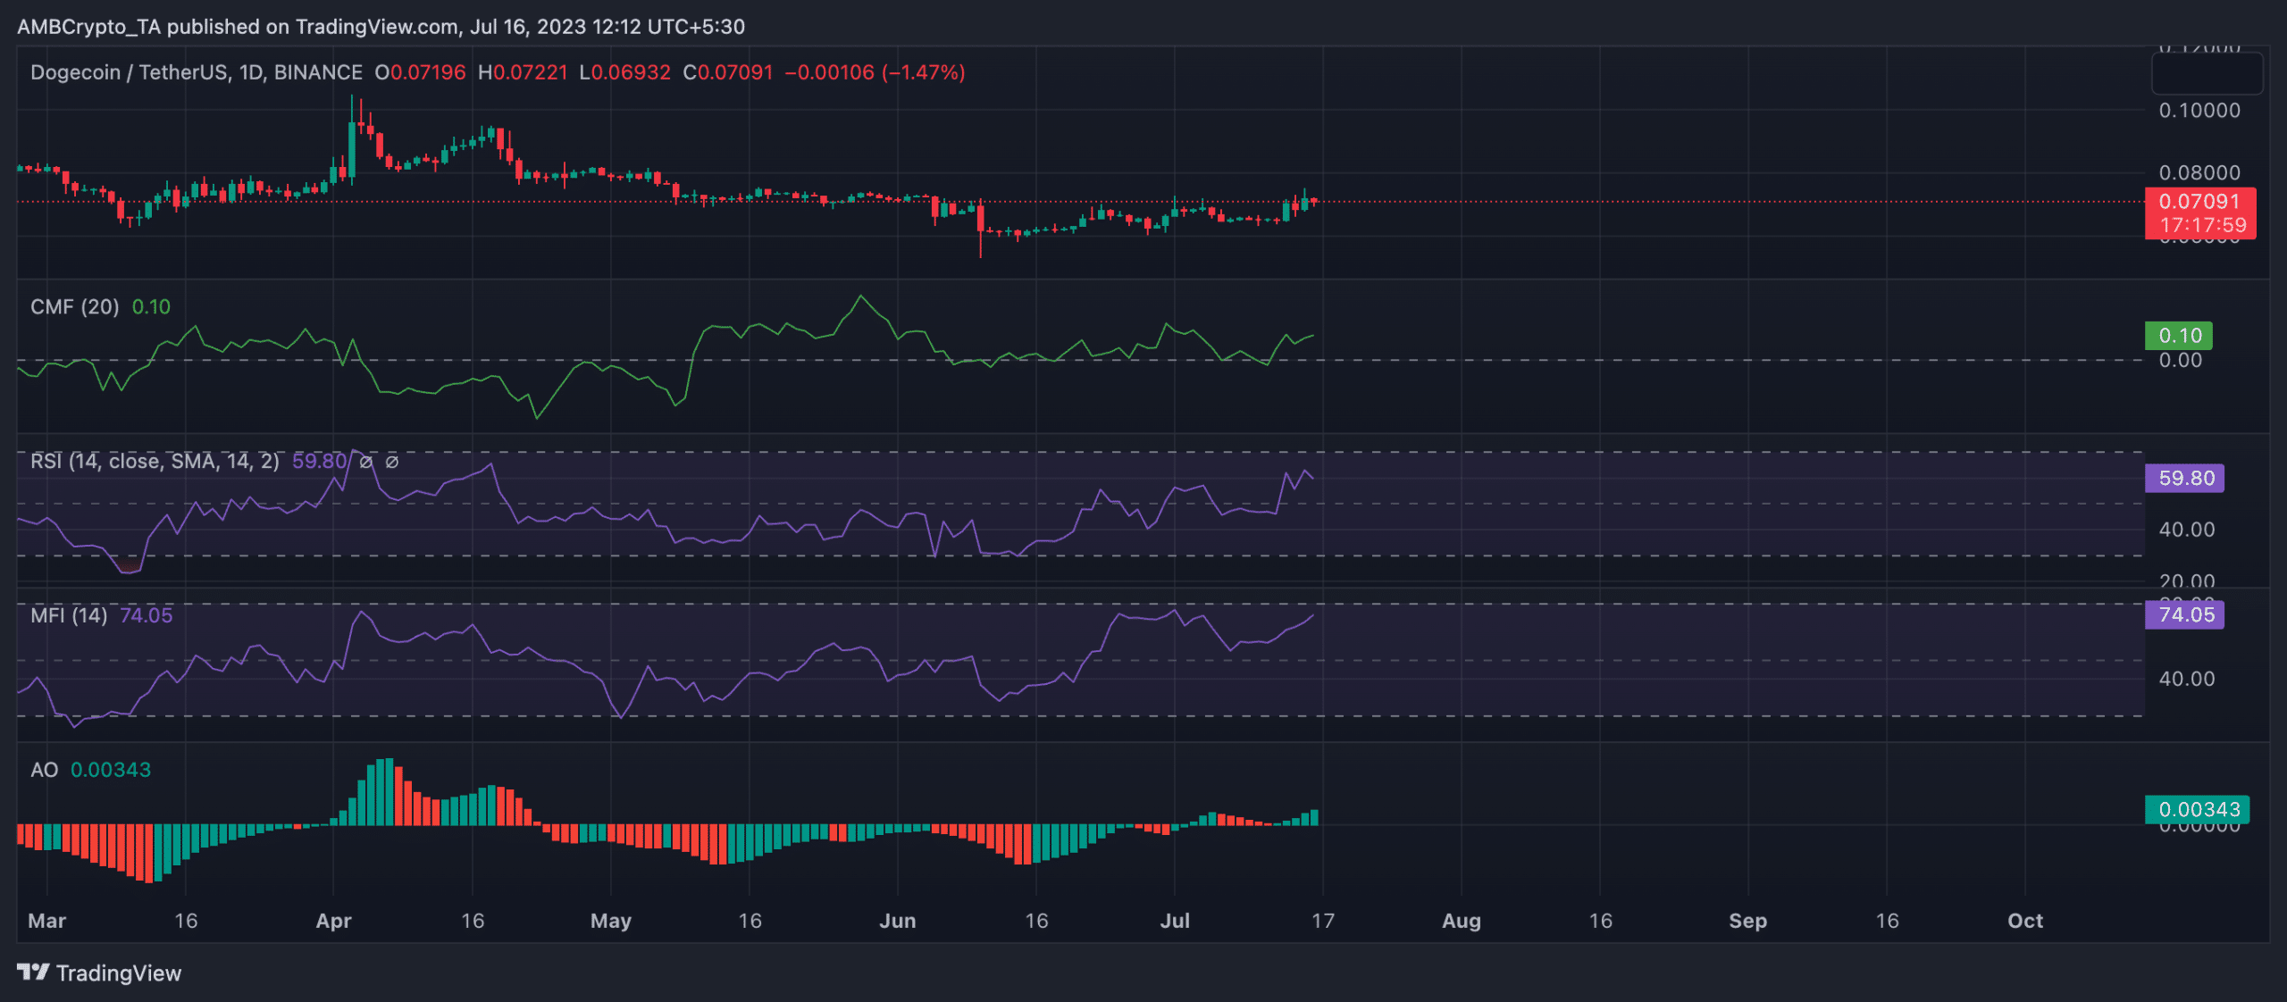The image size is (2287, 1002).
Task: Click the Jun label on time axis
Action: (898, 921)
